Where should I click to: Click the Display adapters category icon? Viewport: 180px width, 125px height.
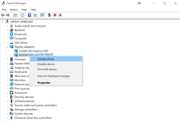point(12,47)
